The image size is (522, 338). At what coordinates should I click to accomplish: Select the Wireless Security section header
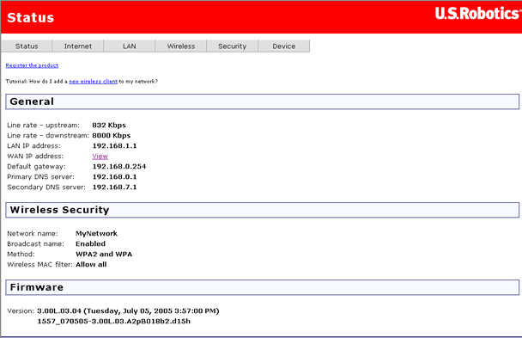[263, 210]
